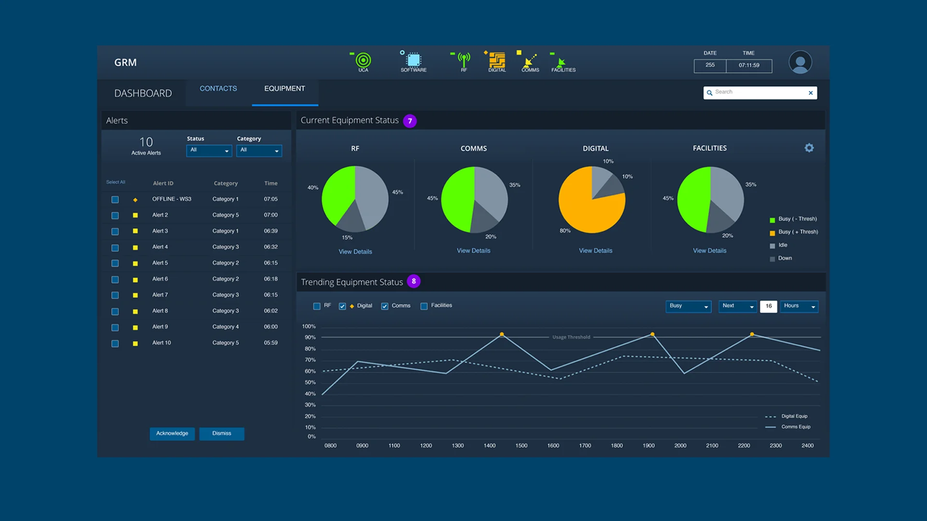Enable the RF trend checkbox
Image resolution: width=927 pixels, height=521 pixels.
coord(317,306)
